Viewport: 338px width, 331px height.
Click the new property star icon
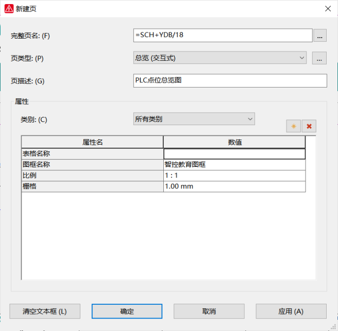293,126
